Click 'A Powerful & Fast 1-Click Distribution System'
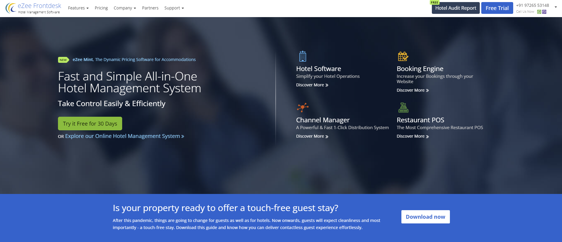This screenshot has height=242, width=562. point(342,128)
